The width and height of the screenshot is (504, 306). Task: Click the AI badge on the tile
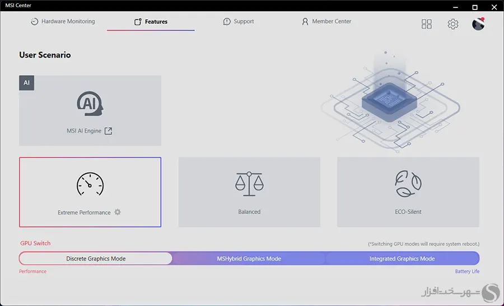tap(26, 83)
